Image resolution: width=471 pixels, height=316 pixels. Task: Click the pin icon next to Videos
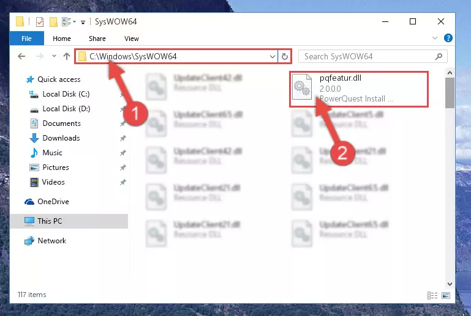pos(122,182)
